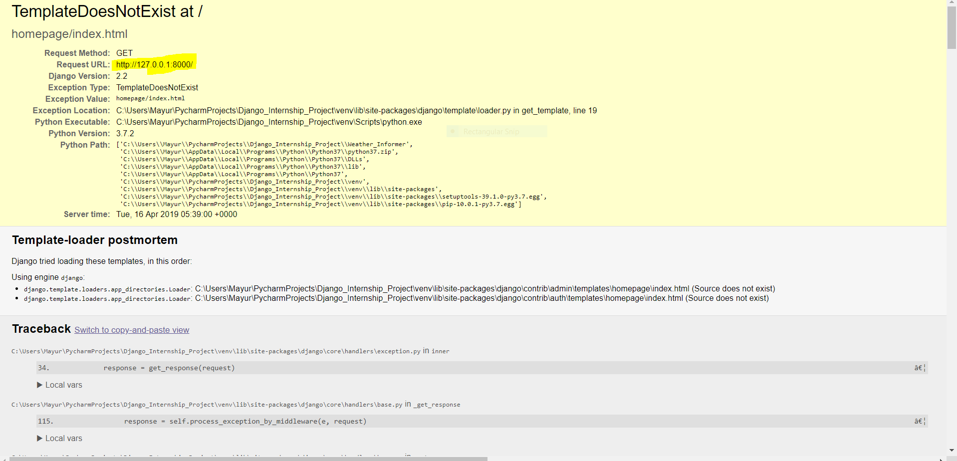Screen dimensions: 957x461
Task: Click the Traceback heading
Action: tap(41, 329)
